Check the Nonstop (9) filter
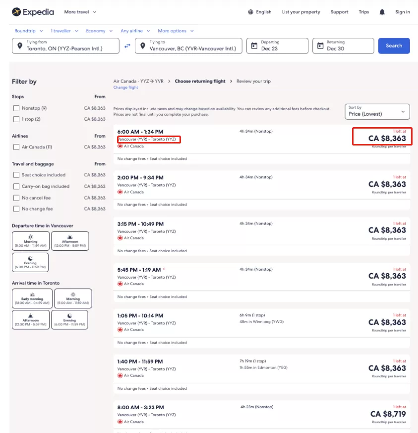 click(x=16, y=108)
